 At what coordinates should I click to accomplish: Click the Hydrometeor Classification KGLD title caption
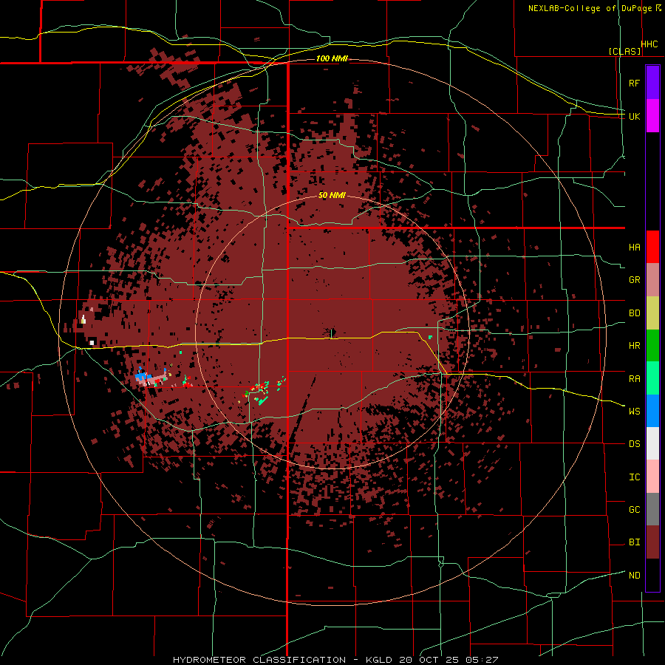pos(335,660)
